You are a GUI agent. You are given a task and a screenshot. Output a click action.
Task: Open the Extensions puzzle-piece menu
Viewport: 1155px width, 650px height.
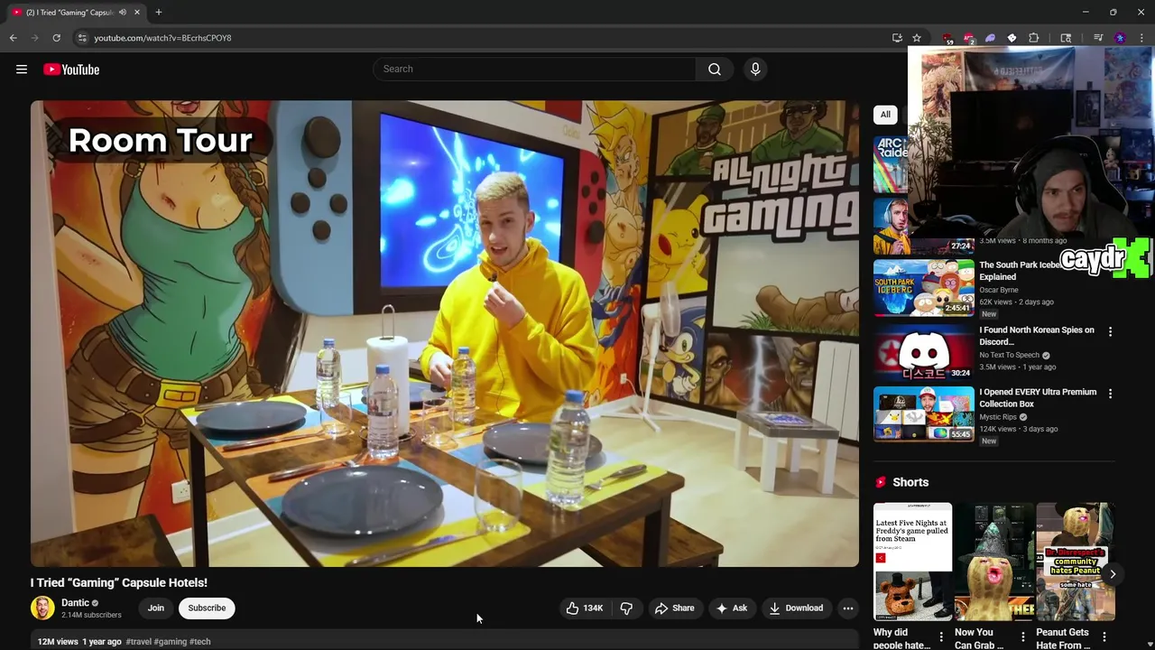[1034, 38]
